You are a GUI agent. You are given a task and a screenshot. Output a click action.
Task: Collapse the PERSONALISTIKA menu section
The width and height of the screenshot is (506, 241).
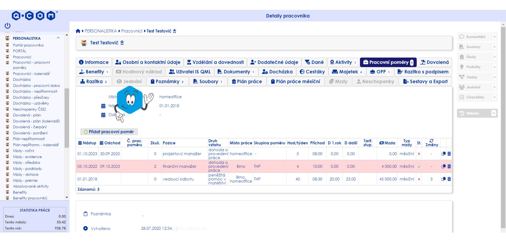(58, 38)
